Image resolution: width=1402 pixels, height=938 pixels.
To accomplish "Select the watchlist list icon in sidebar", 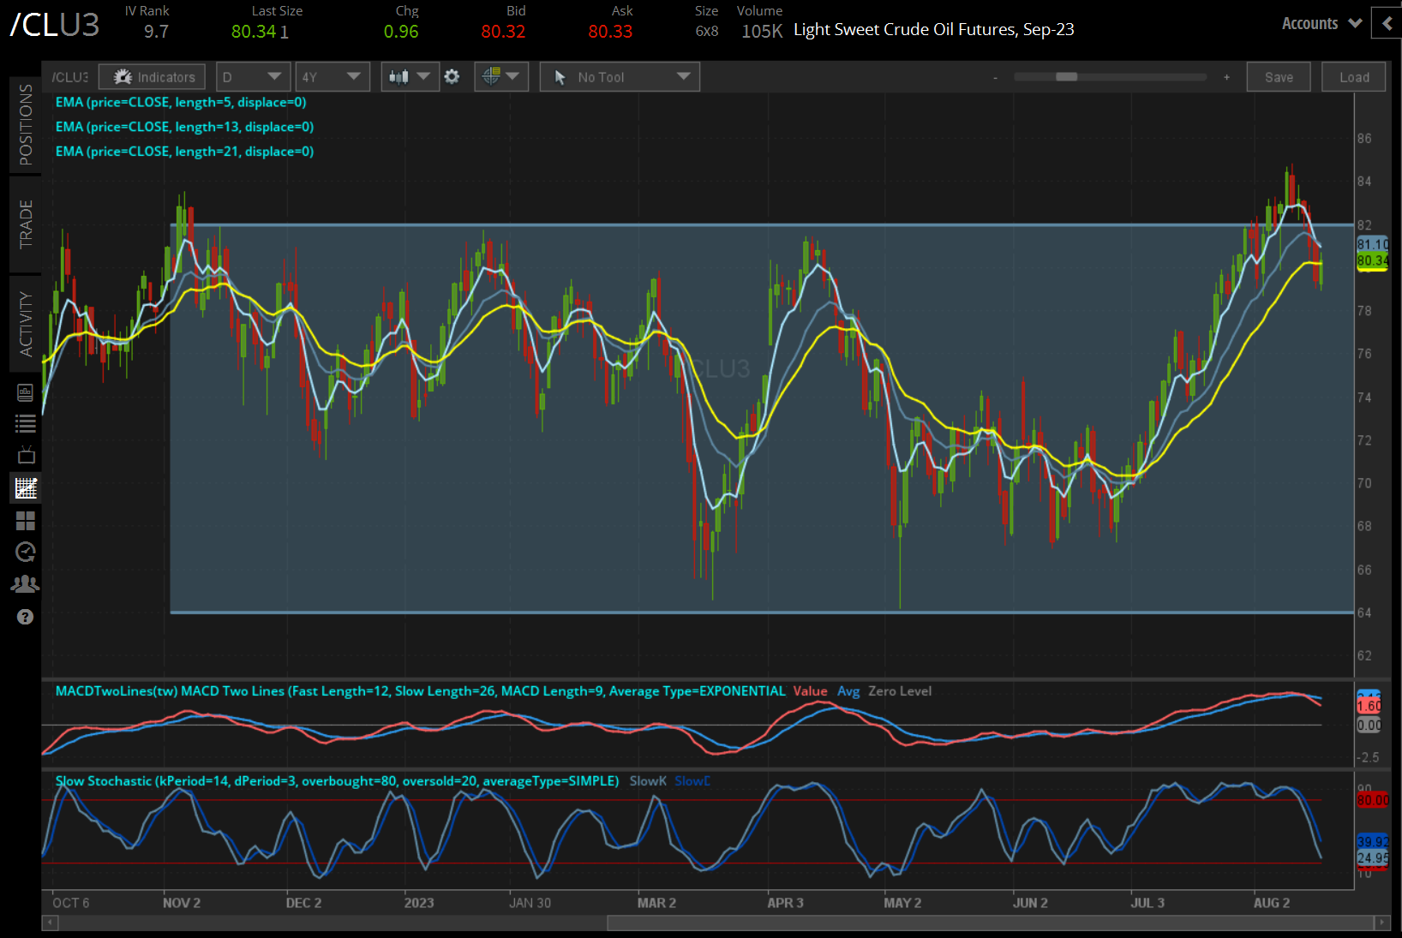I will pos(25,422).
